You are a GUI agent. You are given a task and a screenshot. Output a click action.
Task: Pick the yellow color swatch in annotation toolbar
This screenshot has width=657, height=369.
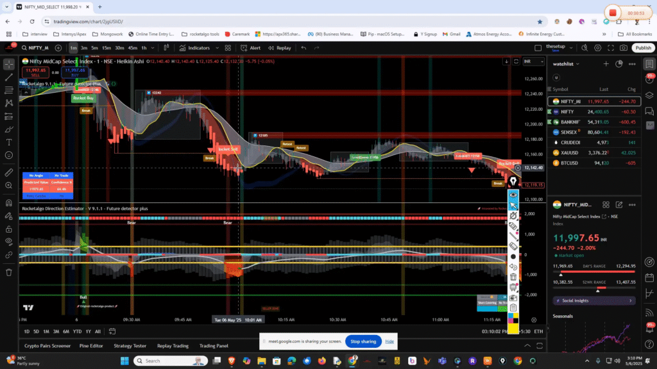[513, 329]
